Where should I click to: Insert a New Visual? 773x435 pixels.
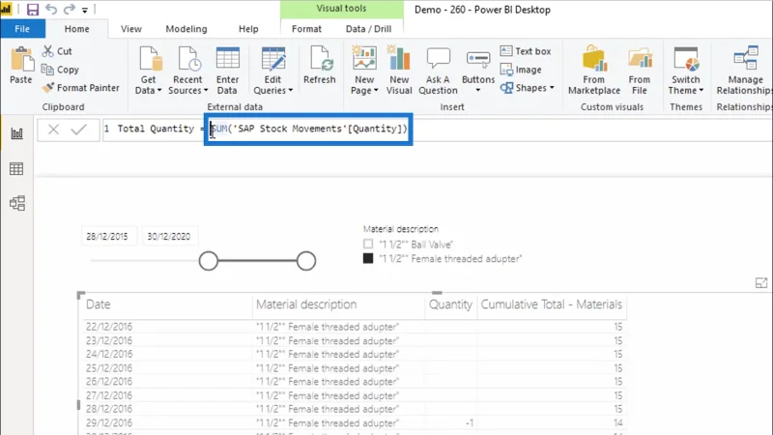(399, 71)
